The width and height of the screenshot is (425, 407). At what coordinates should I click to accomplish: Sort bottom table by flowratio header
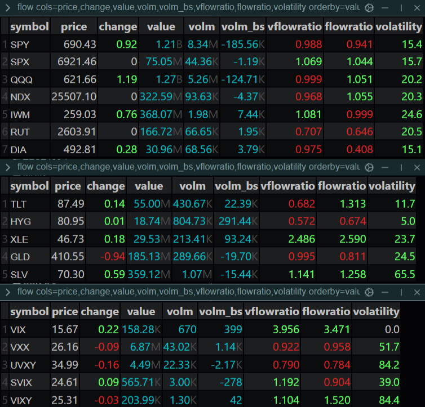[326, 312]
